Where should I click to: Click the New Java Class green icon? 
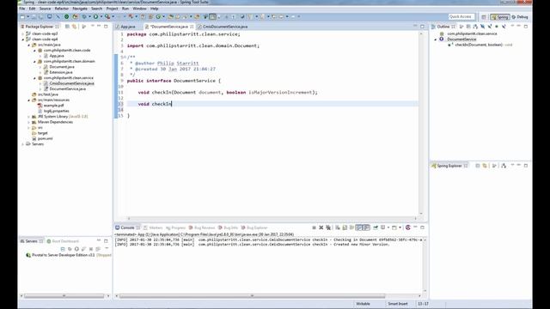[158, 17]
